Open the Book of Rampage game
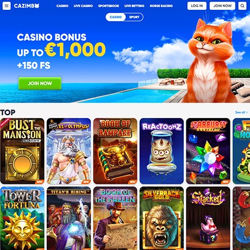250x250 pixels. [x=115, y=151]
